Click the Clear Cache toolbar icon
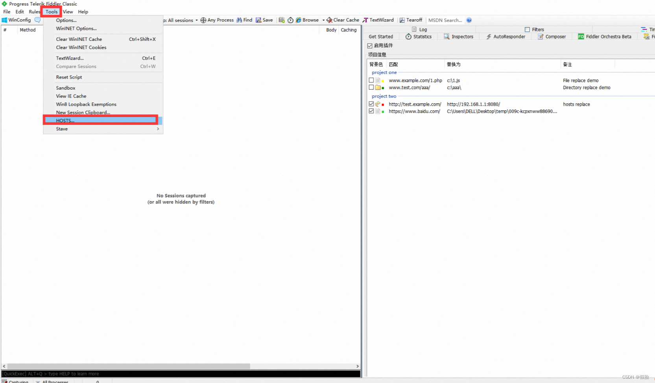This screenshot has width=655, height=383. point(330,20)
